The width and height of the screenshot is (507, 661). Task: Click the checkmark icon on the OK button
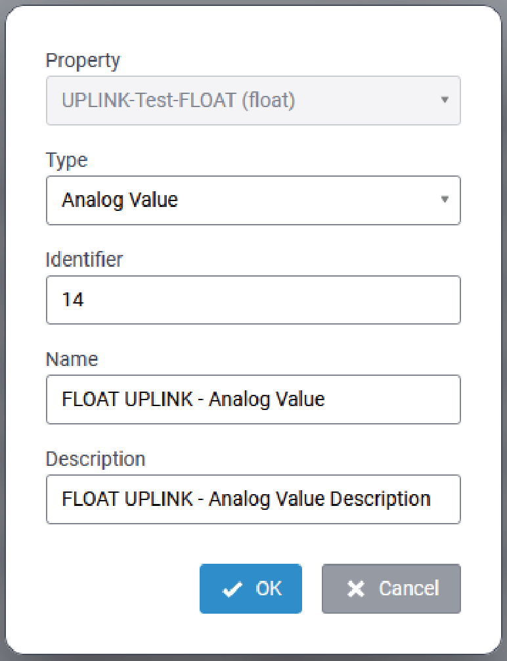[x=232, y=589]
